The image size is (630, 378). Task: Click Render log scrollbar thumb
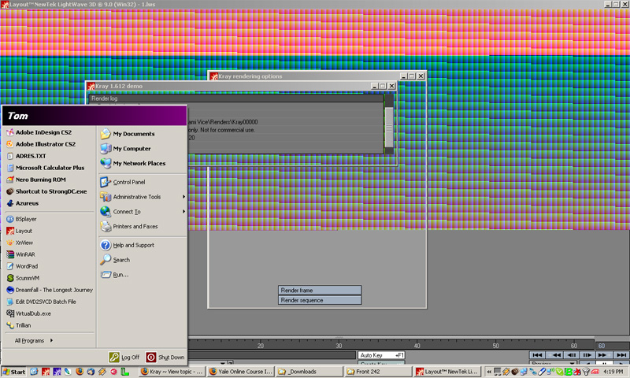coord(389,127)
